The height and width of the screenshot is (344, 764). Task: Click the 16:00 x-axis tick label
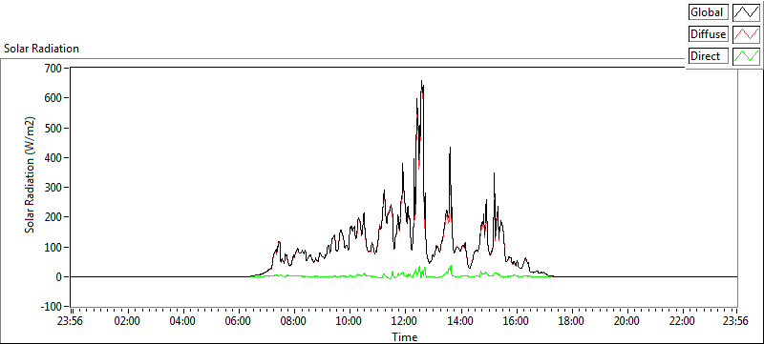516,321
